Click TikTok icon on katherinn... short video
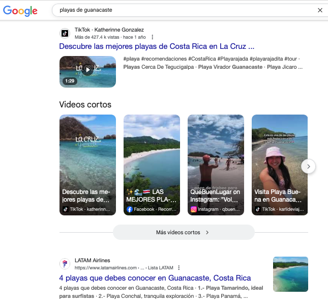Image resolution: width=328 pixels, height=305 pixels. 66,209
